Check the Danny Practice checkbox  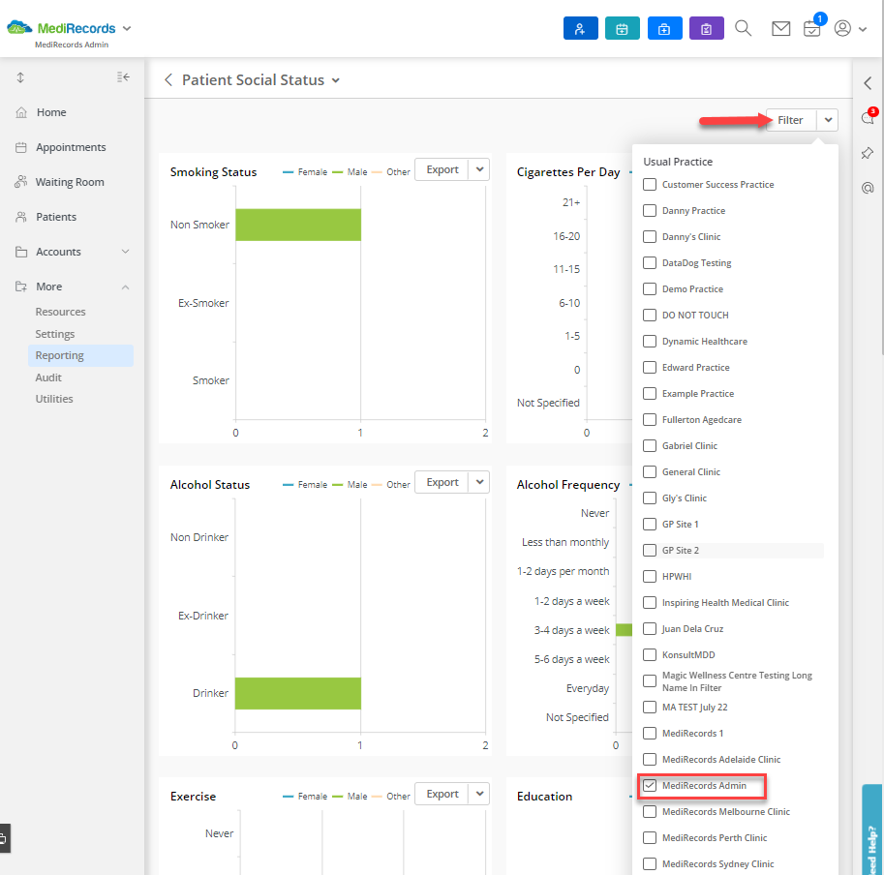click(650, 211)
